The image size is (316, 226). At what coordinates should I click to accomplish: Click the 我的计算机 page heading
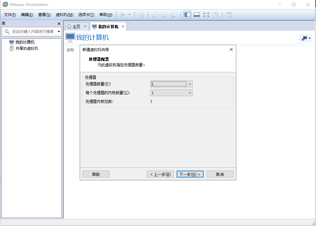[92, 37]
